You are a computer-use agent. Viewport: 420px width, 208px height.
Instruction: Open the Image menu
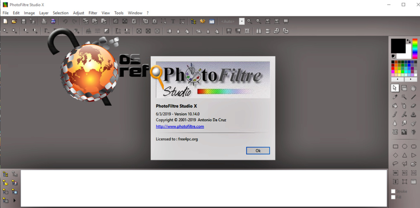[x=30, y=13]
